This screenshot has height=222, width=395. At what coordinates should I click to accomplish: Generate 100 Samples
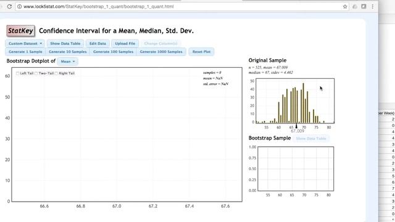pos(113,52)
